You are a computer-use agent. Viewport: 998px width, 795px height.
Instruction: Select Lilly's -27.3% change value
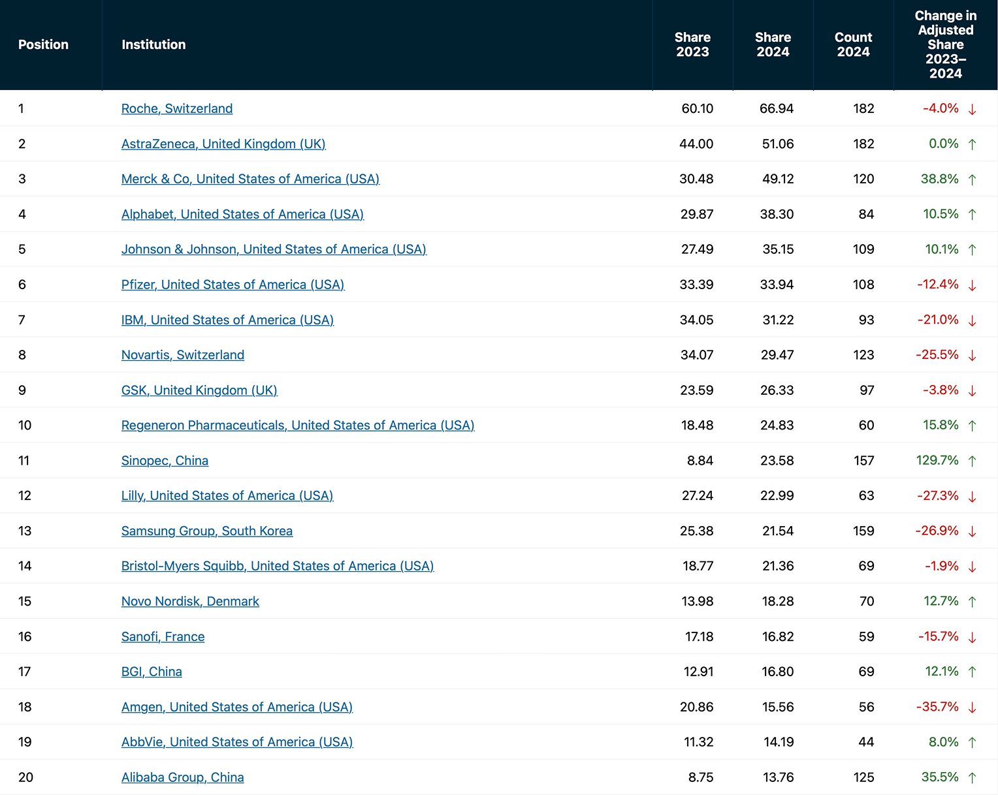938,496
